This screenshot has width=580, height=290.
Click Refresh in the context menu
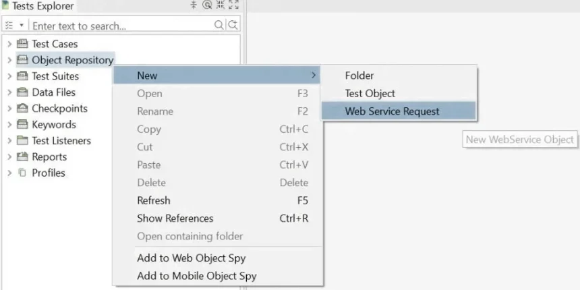(x=153, y=200)
